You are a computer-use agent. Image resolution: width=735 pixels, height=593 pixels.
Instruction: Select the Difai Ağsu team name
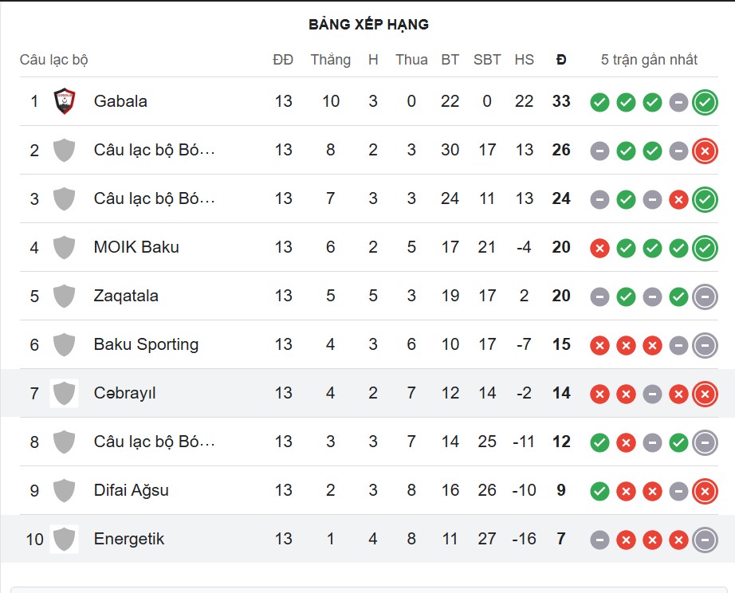[x=131, y=490]
